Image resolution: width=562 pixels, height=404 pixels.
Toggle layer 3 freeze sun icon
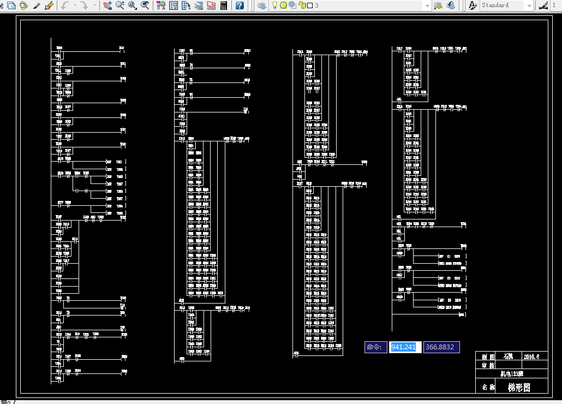[x=283, y=5]
